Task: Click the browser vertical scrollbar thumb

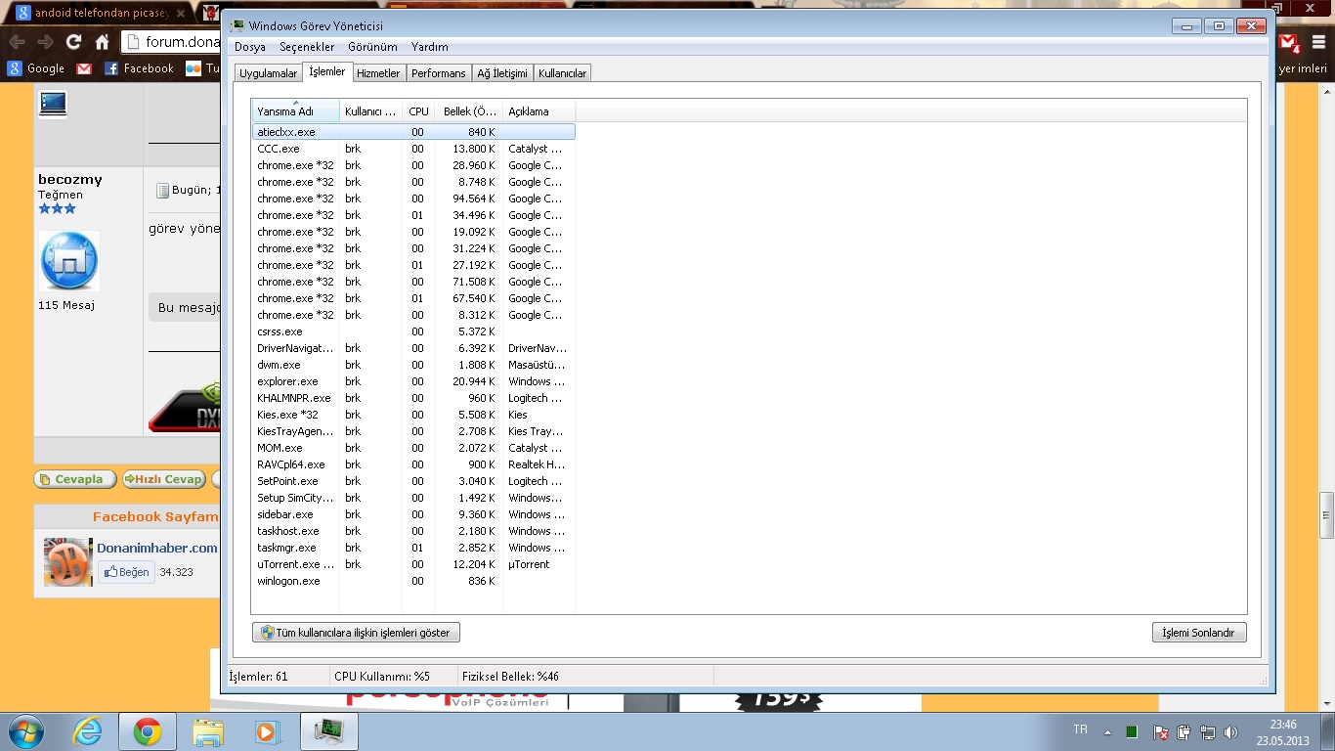Action: pos(1326,515)
